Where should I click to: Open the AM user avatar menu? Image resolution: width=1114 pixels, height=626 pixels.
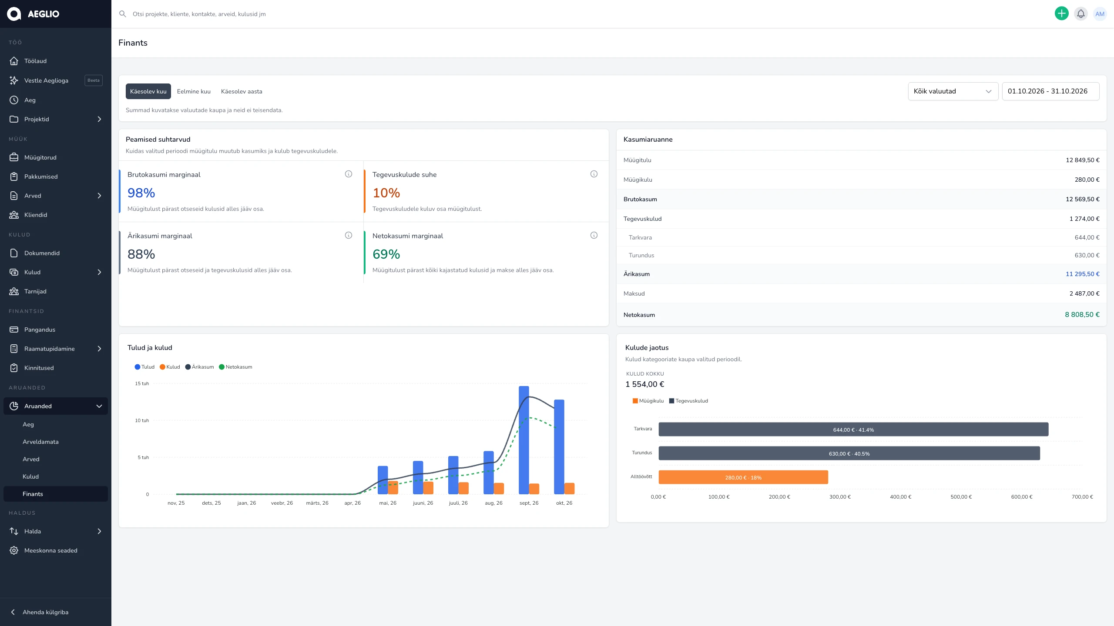click(x=1100, y=14)
